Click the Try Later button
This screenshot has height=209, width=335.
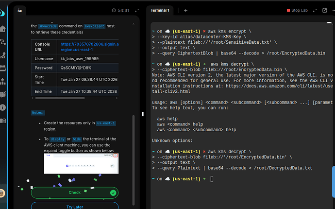pos(74,207)
